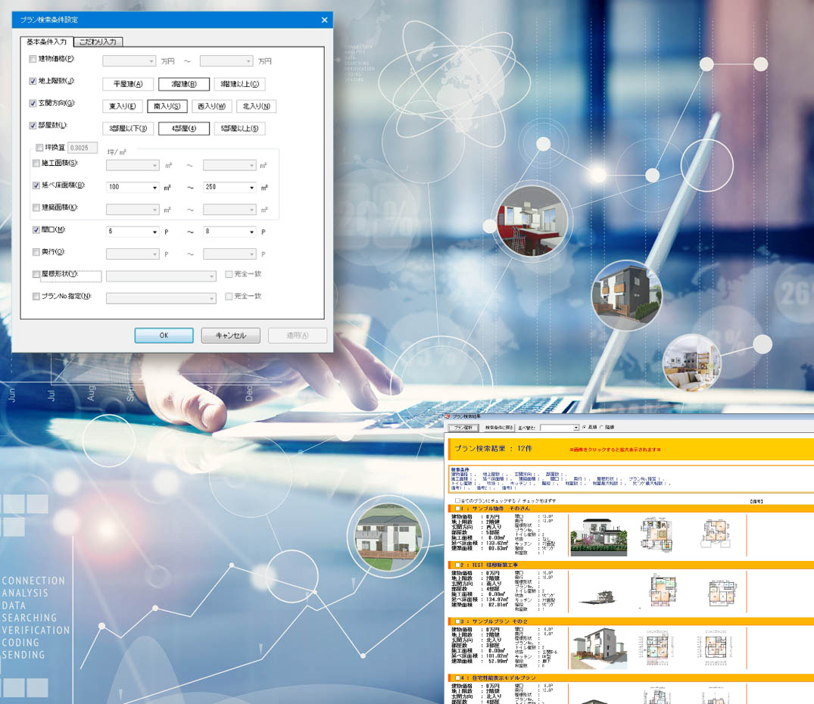Check plan 4 住宅性能表示モデルプラン checkbox

(458, 678)
